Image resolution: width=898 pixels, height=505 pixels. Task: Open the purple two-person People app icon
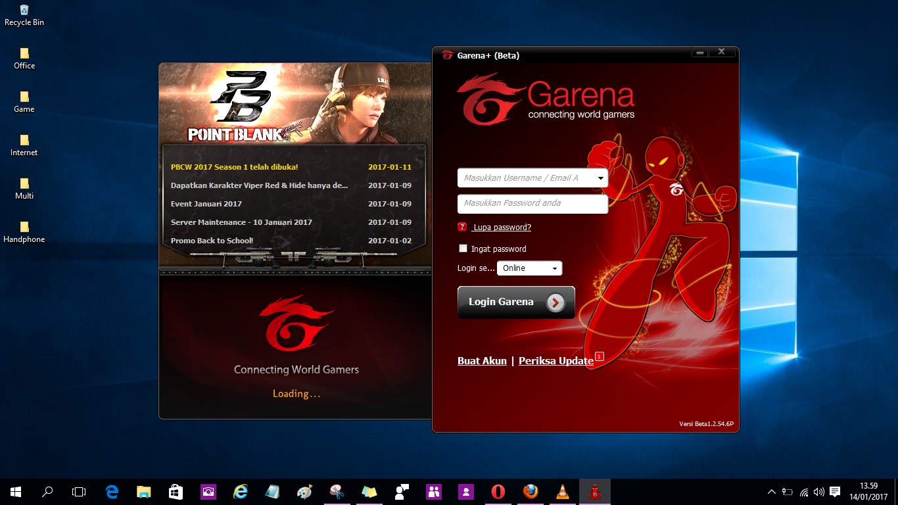click(x=433, y=491)
